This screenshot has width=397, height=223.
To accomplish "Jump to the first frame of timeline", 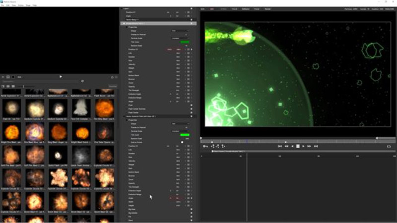I will [280, 146].
